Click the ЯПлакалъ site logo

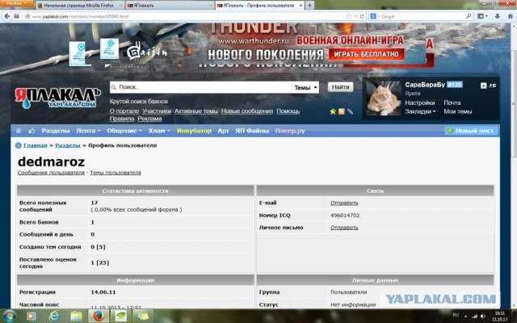click(x=57, y=98)
